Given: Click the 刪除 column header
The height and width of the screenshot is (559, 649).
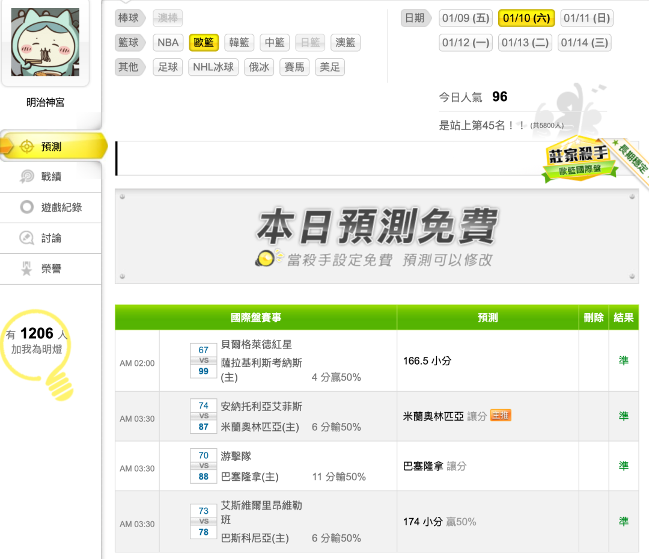Looking at the screenshot, I should click(594, 318).
